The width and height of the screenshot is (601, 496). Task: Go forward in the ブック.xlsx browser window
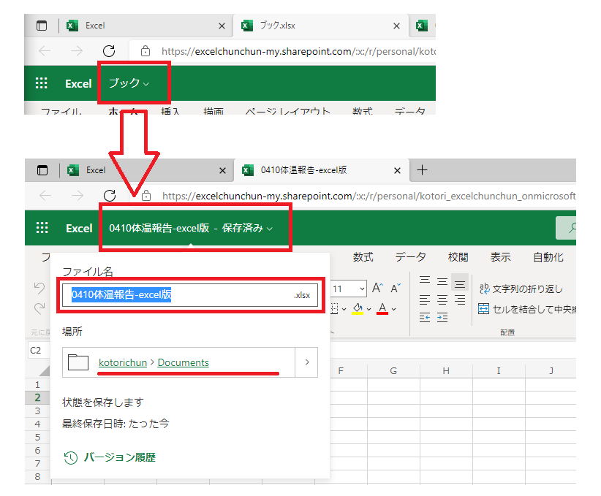[x=77, y=51]
